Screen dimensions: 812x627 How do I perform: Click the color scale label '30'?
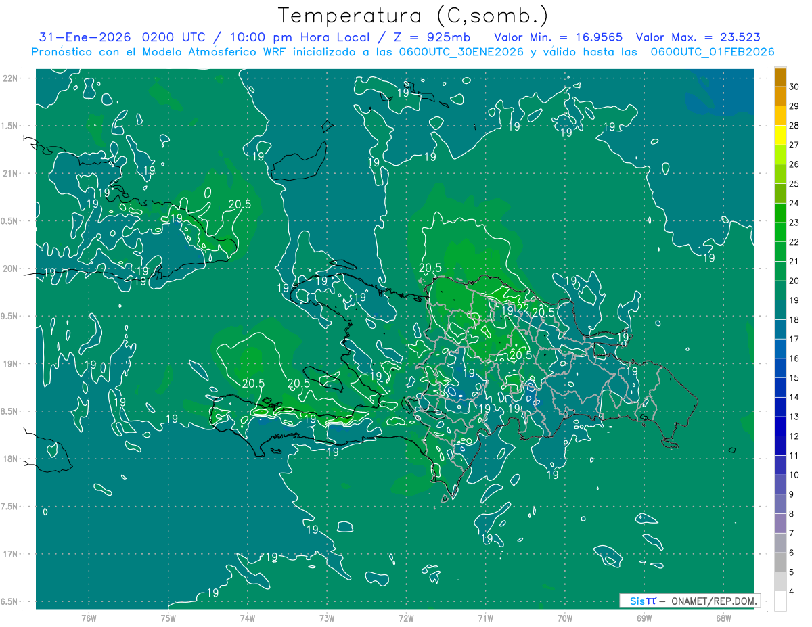(794, 87)
